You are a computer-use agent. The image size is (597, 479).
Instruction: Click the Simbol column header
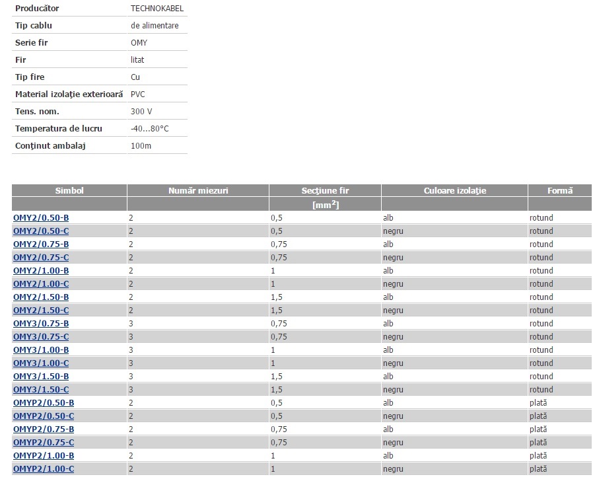(69, 190)
